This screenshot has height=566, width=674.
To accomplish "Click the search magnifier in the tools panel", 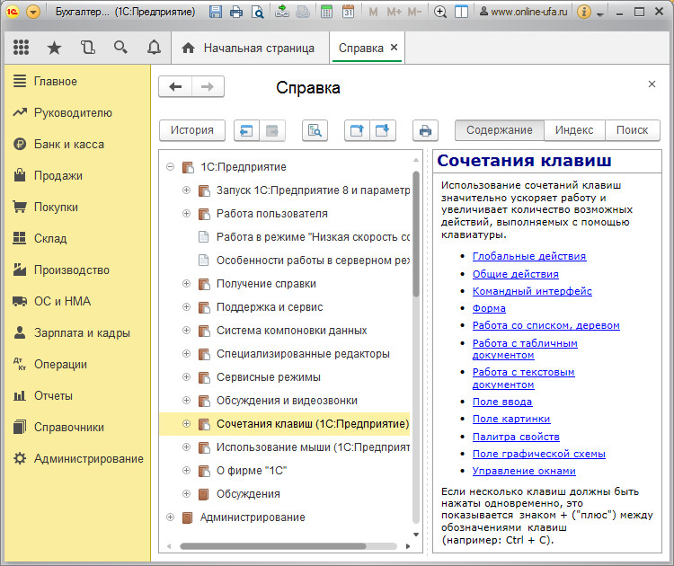I will [x=120, y=48].
